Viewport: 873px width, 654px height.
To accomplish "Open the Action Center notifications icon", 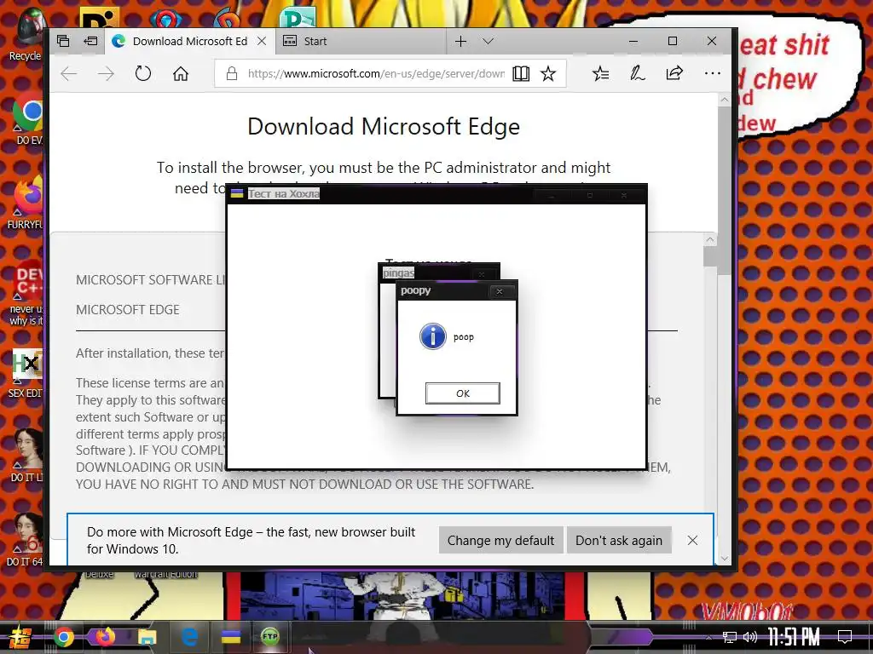I will 845,637.
